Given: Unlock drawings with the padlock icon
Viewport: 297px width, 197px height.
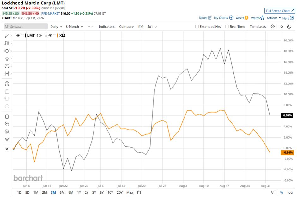Looking at the screenshot, I should 7,91.
